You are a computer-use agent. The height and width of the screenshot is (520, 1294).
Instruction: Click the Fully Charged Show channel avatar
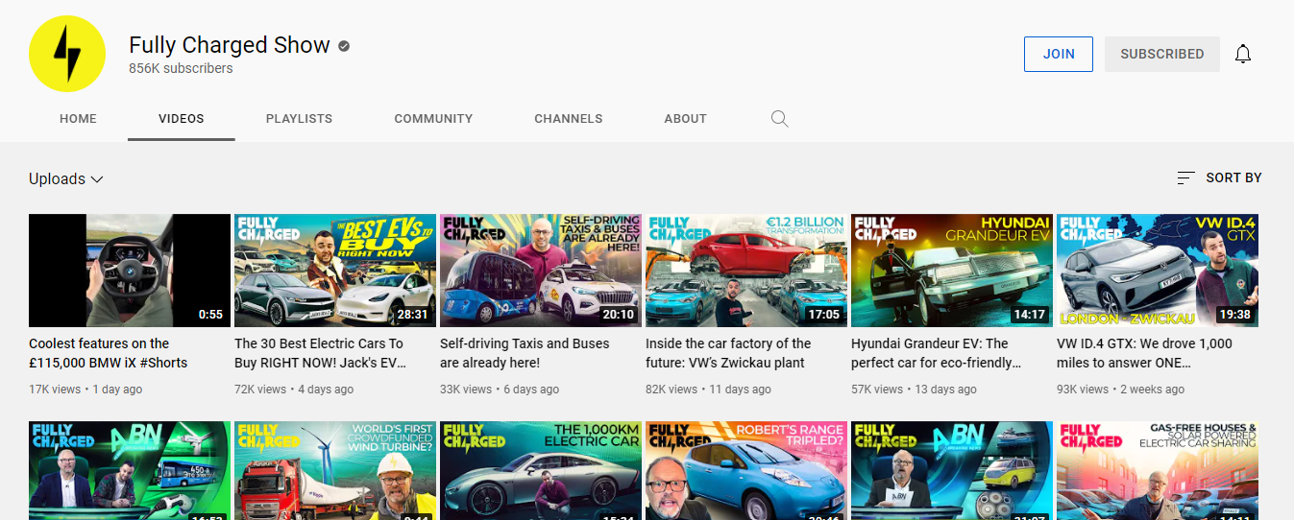(66, 54)
